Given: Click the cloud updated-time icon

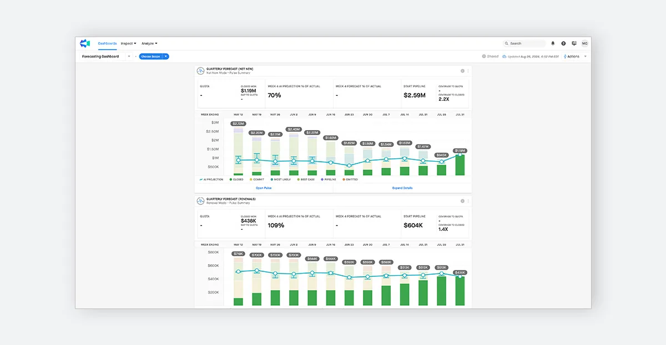Looking at the screenshot, I should tap(504, 56).
